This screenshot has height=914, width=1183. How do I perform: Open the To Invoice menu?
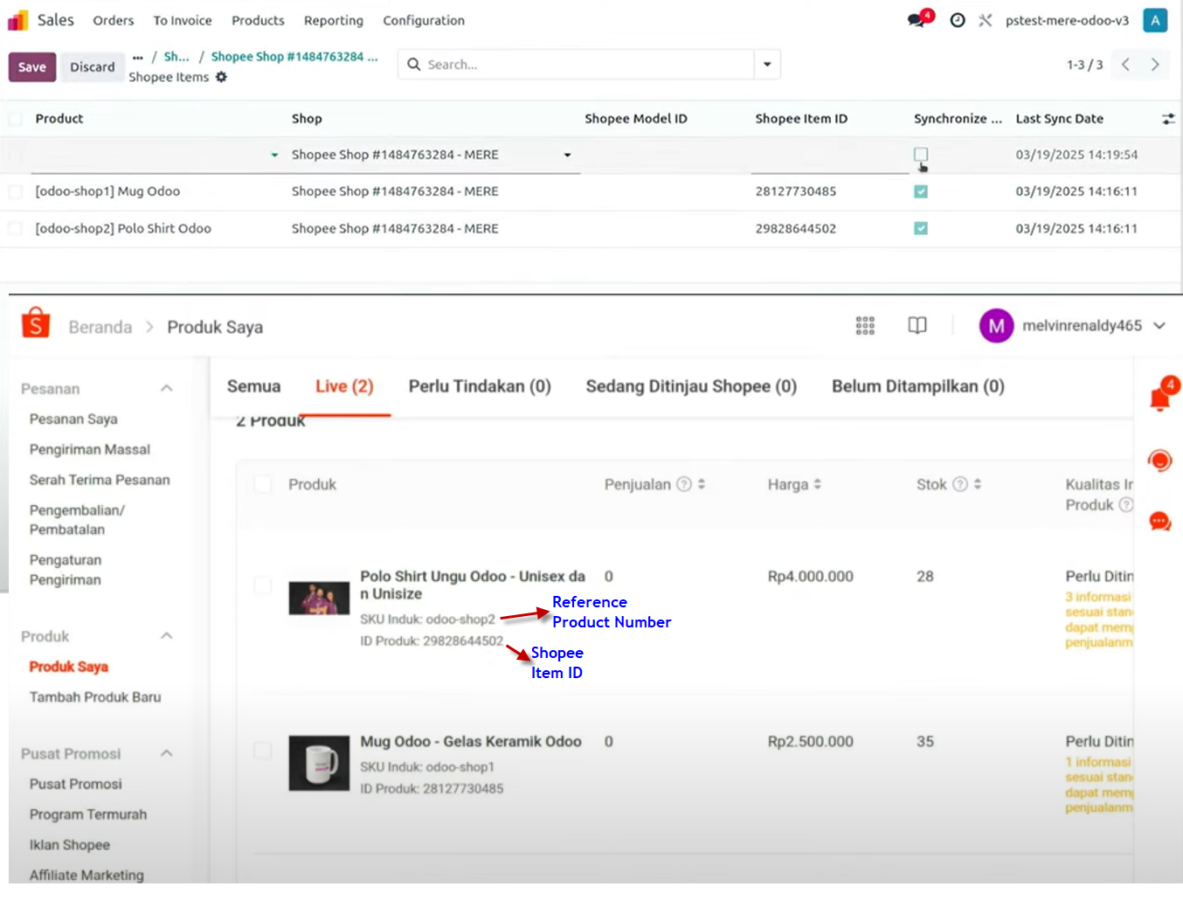(x=183, y=20)
